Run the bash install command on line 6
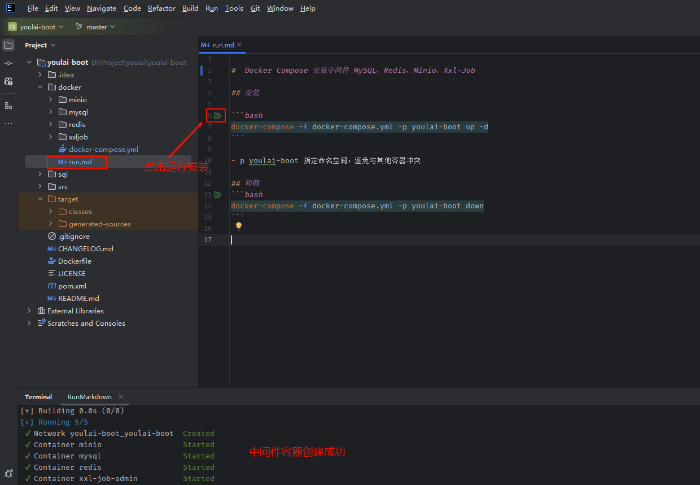The height and width of the screenshot is (485, 700). click(218, 116)
